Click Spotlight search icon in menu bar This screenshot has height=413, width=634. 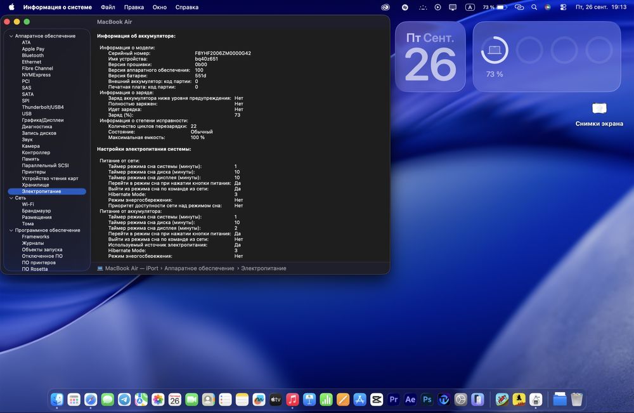point(534,7)
